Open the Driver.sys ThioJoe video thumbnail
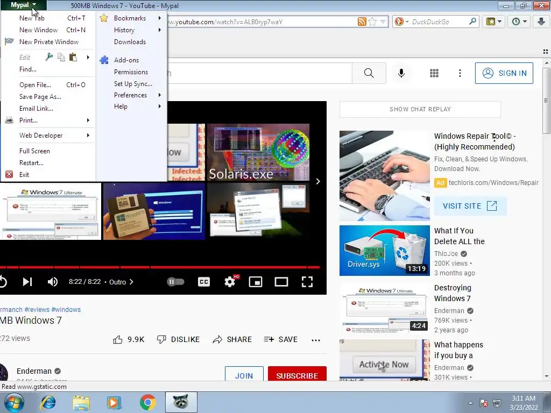The height and width of the screenshot is (413, 551). tap(384, 251)
